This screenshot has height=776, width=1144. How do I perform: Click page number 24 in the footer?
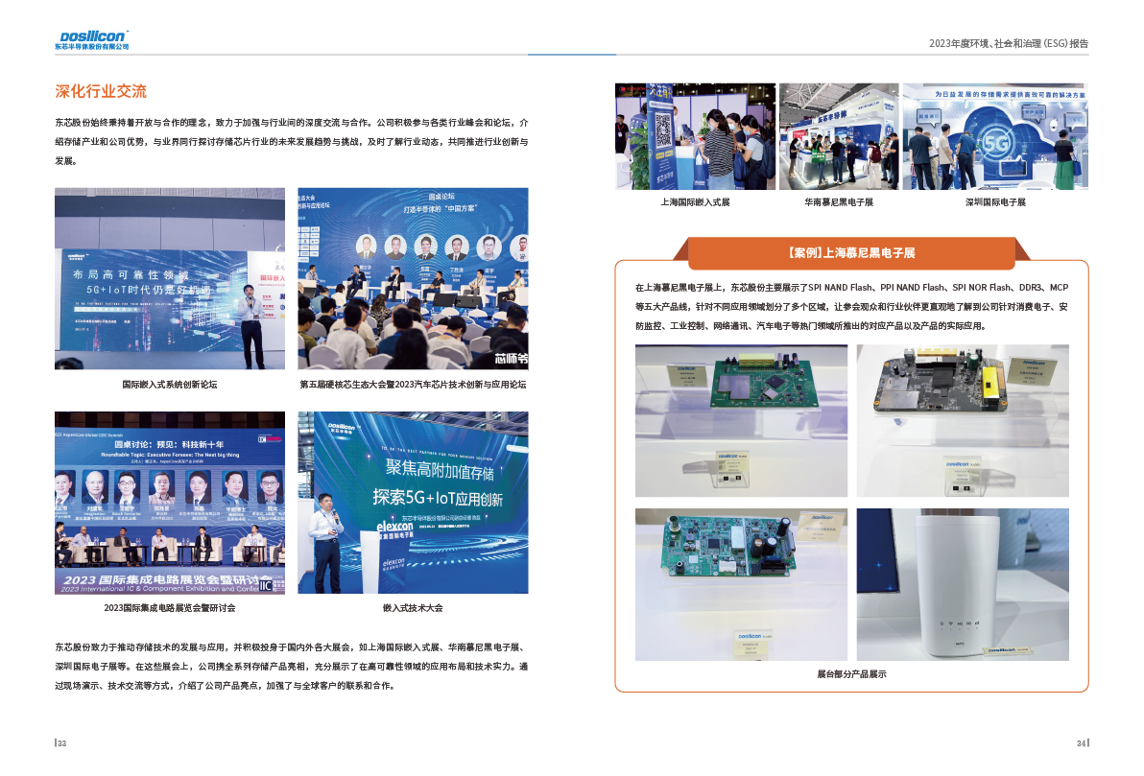[x=1081, y=742]
